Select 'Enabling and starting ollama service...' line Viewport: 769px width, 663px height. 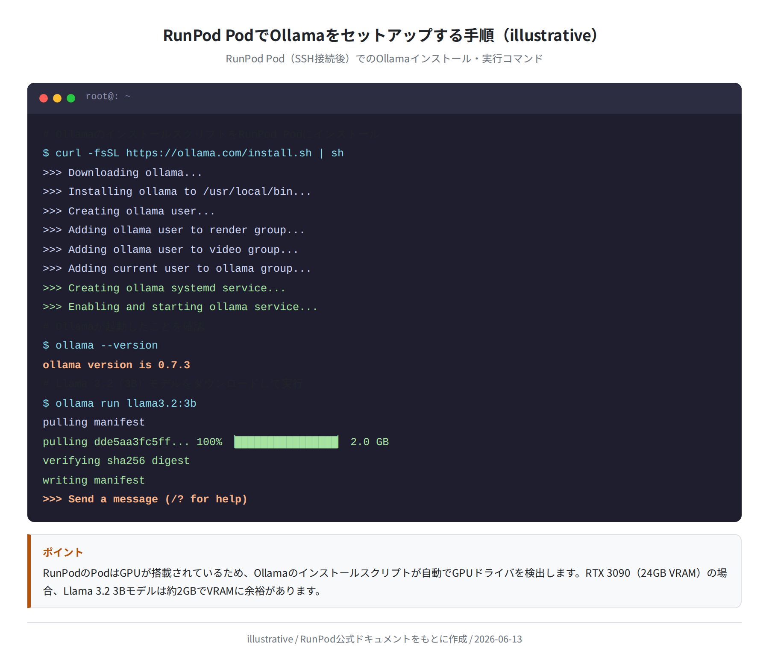[x=180, y=307]
